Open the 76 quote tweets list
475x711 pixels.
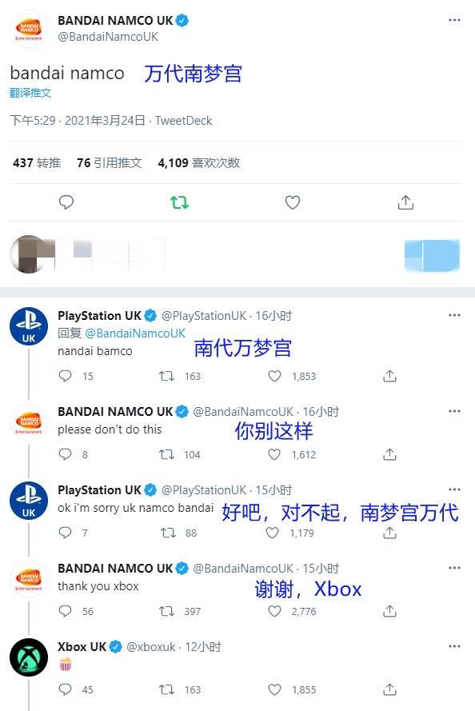110,163
